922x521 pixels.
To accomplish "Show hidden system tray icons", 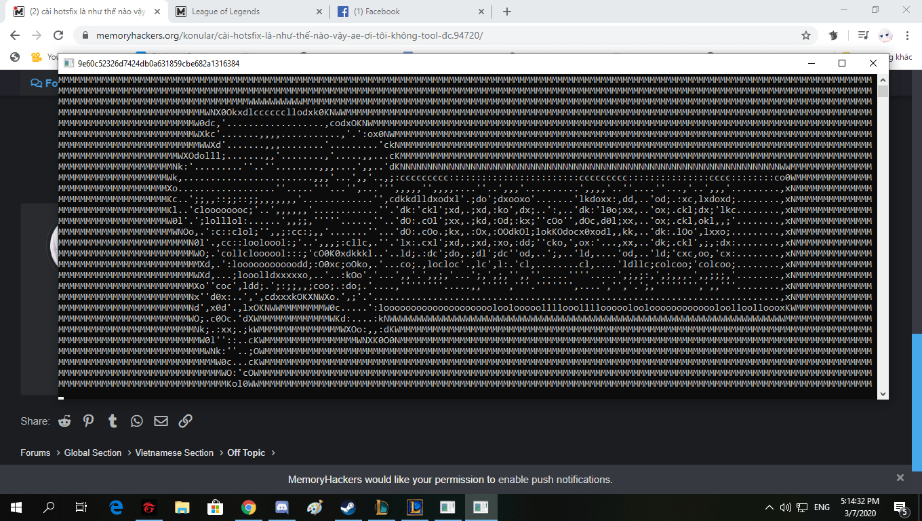I will pyautogui.click(x=769, y=507).
